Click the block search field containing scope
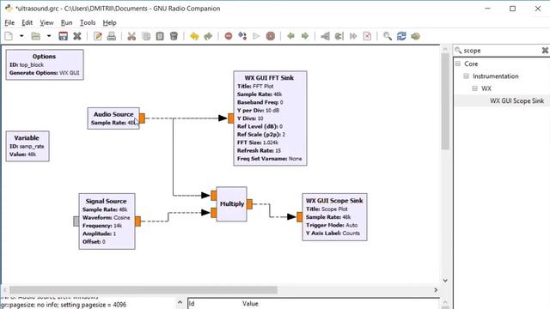This screenshot has width=550, height=309. 501,51
